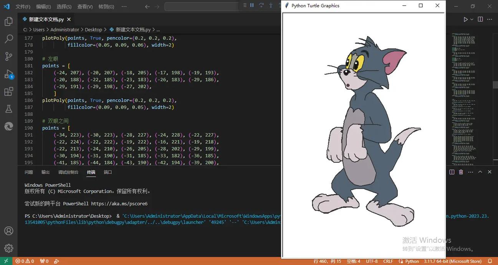Click the VS Code logo icon

coord(7,6)
